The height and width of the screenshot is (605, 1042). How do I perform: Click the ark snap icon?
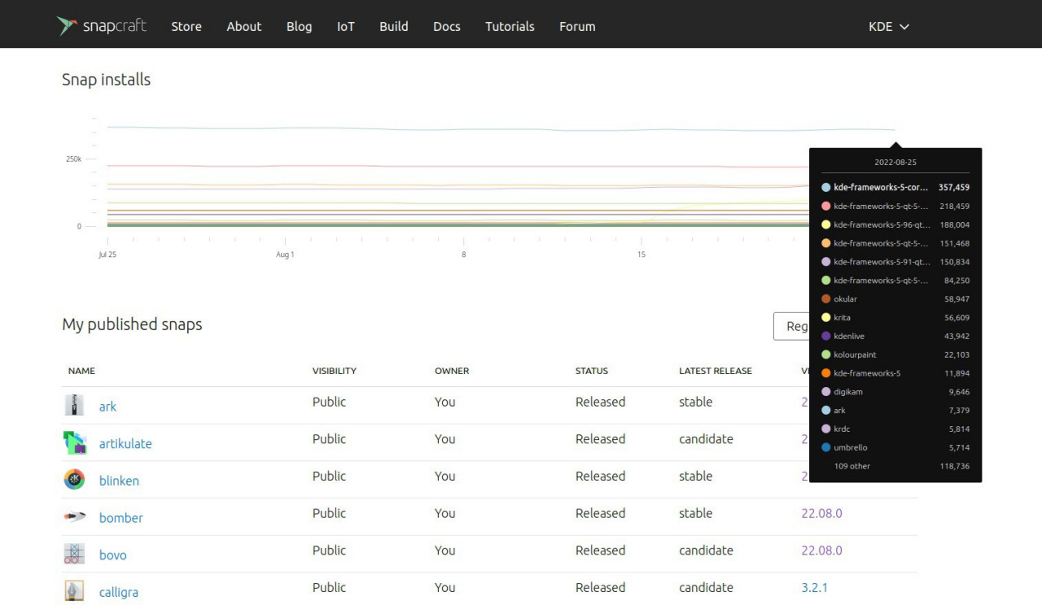(74, 405)
